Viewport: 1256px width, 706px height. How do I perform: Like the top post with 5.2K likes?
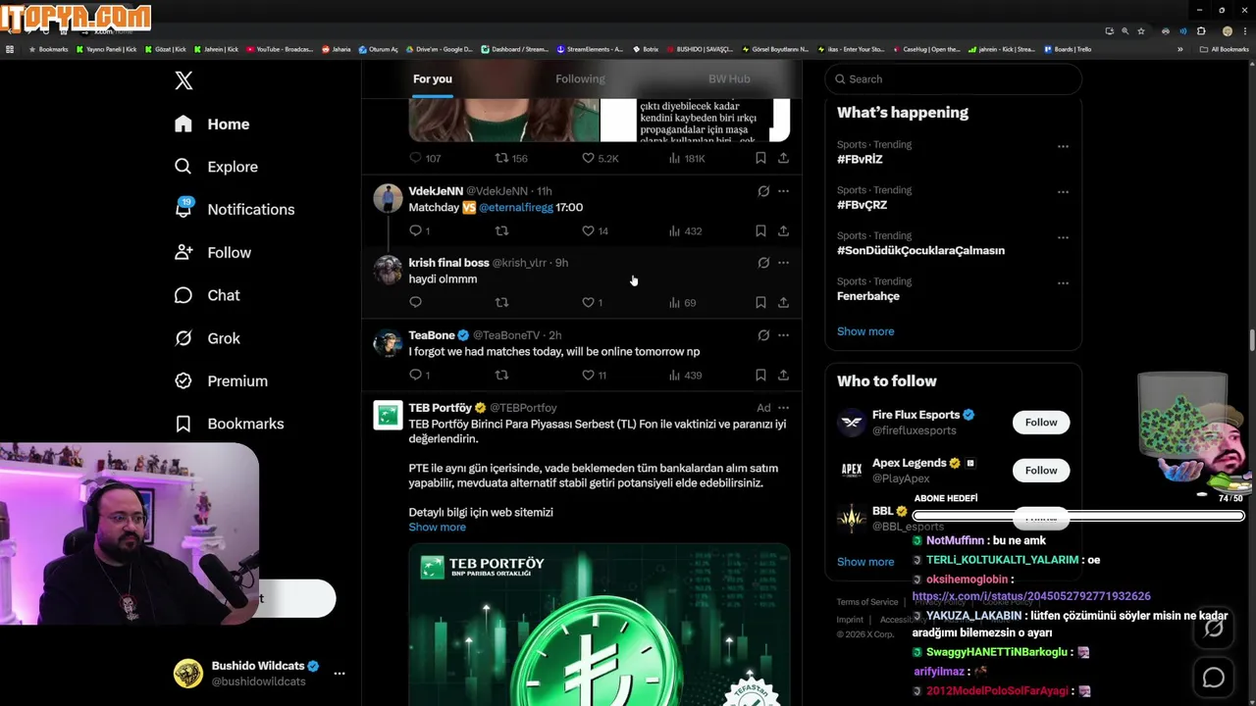[600, 158]
